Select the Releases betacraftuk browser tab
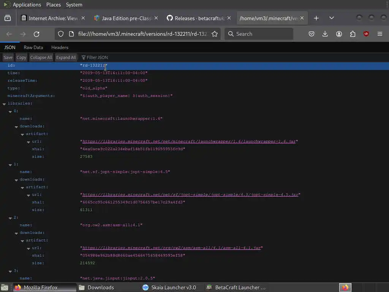389x292 pixels. 198,18
